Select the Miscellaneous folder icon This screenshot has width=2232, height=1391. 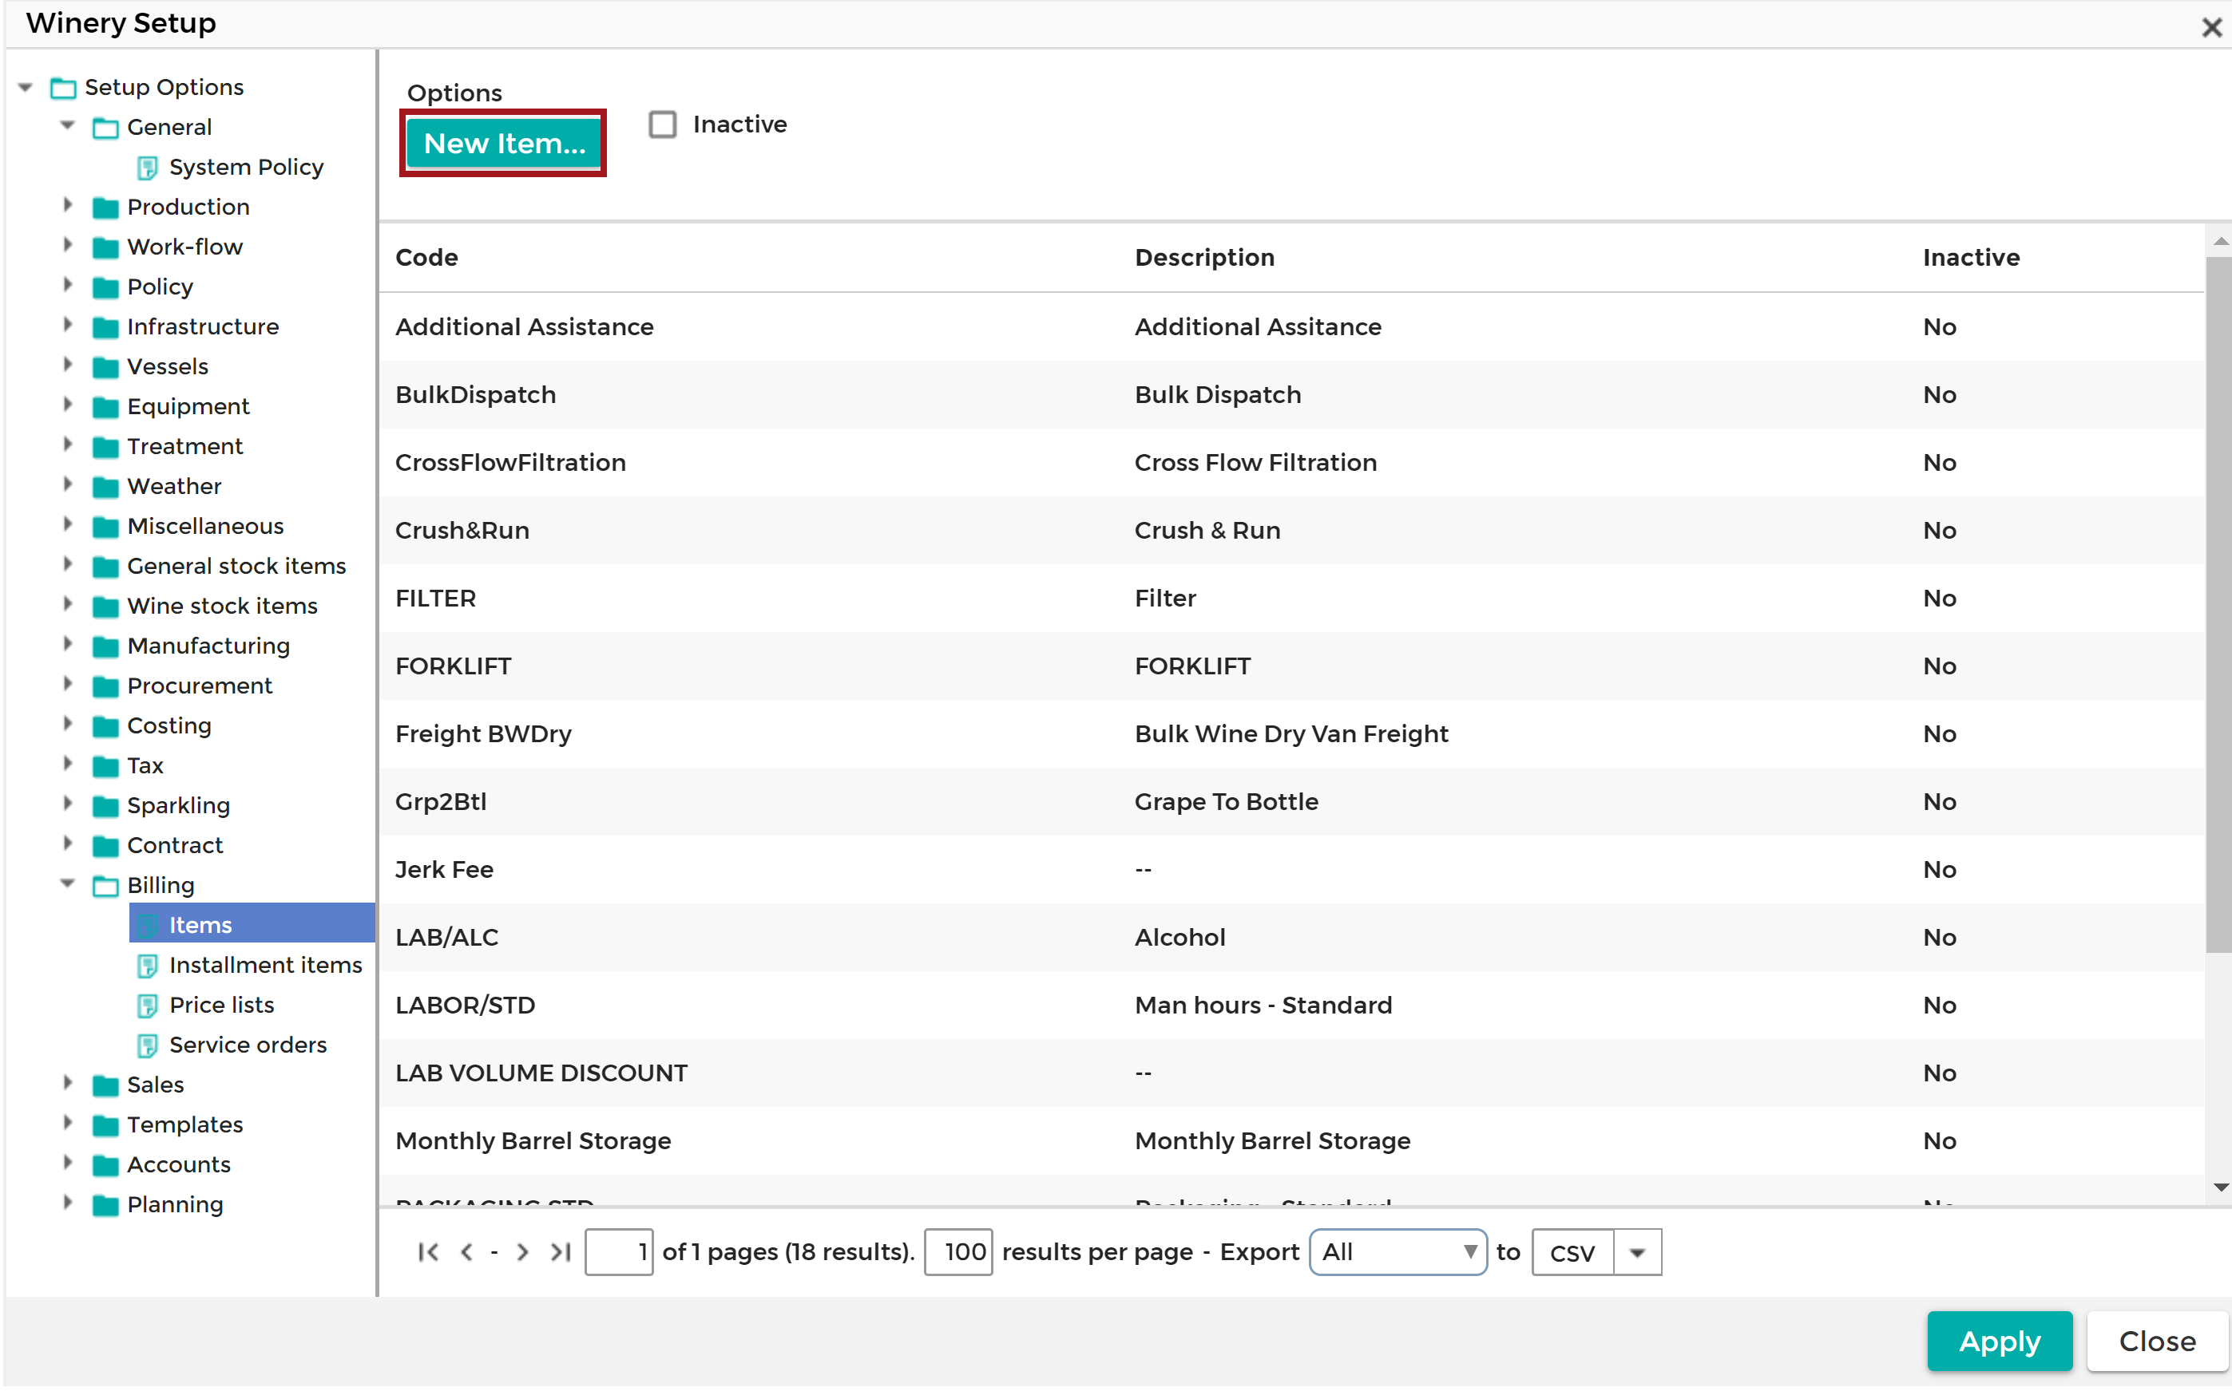pyautogui.click(x=106, y=528)
